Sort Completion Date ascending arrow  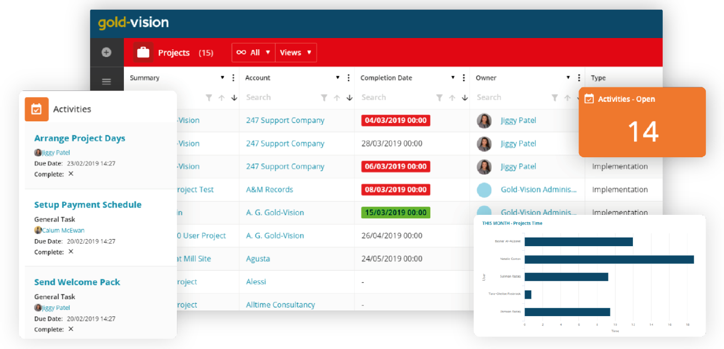[452, 98]
